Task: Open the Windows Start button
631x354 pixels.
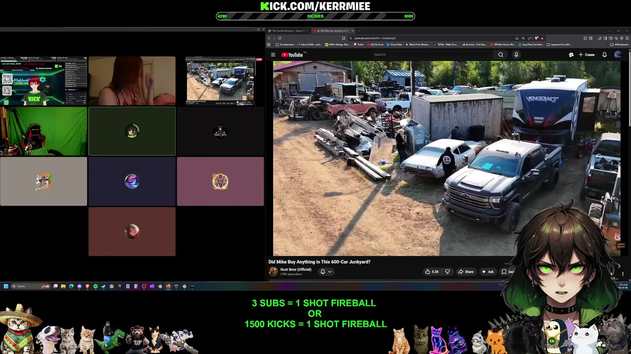Action: pyautogui.click(x=6, y=286)
